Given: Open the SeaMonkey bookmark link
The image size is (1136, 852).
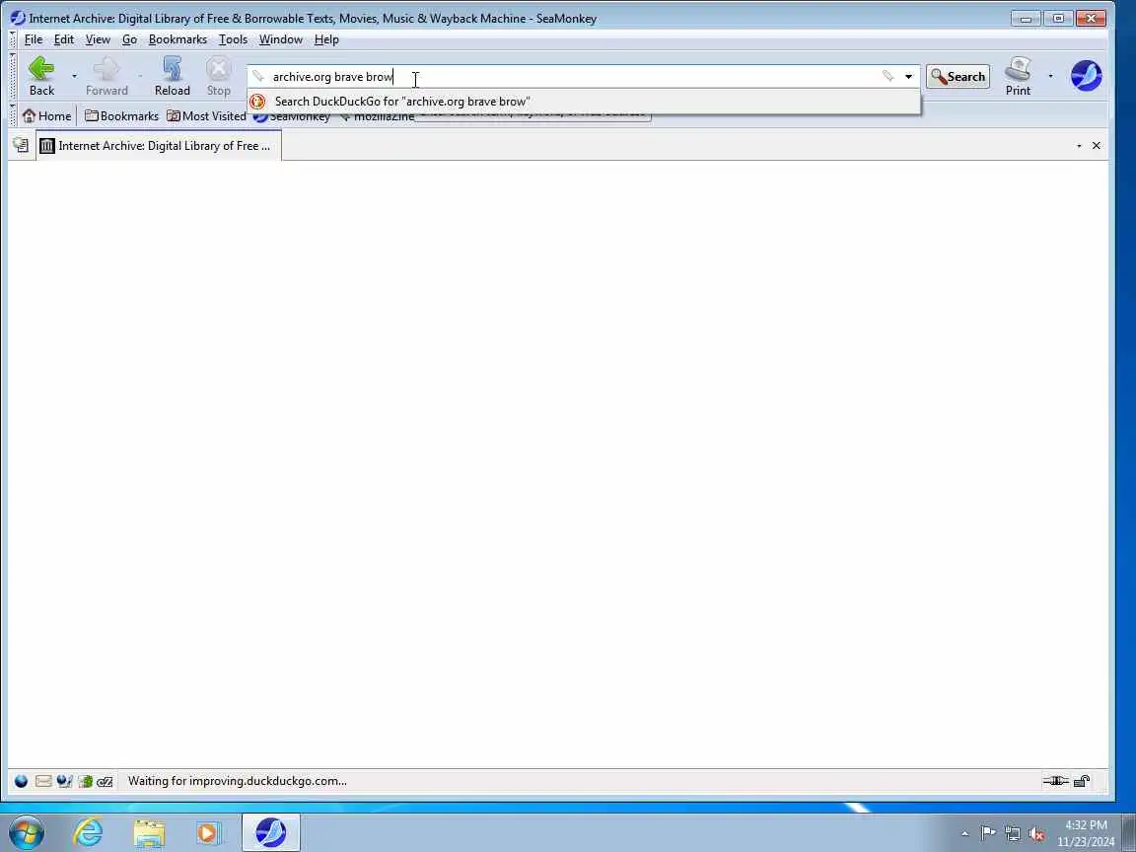Looking at the screenshot, I should (292, 117).
